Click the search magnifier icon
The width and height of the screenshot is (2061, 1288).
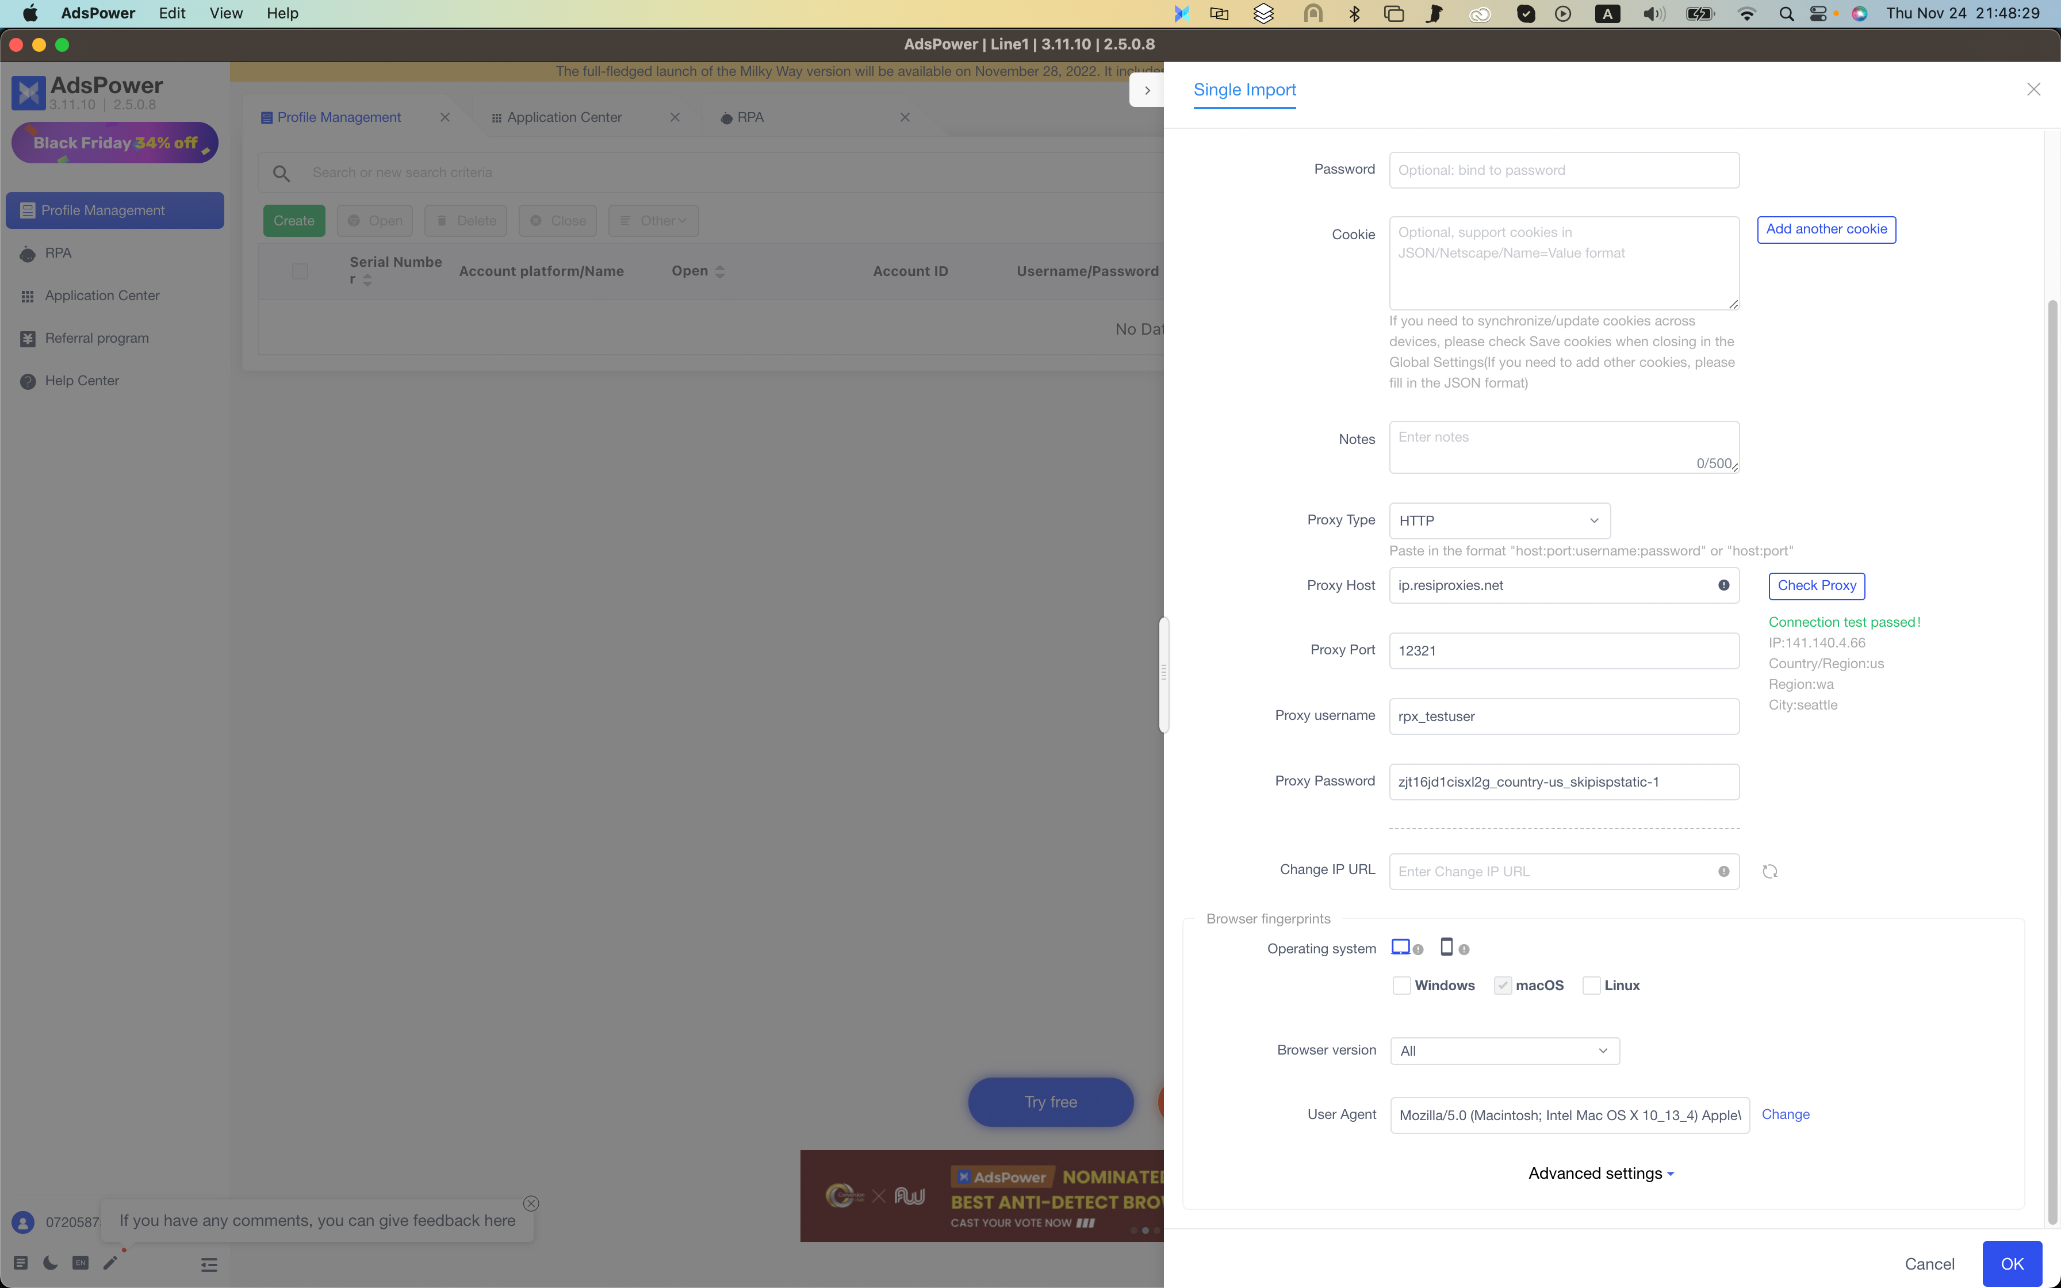(x=281, y=173)
